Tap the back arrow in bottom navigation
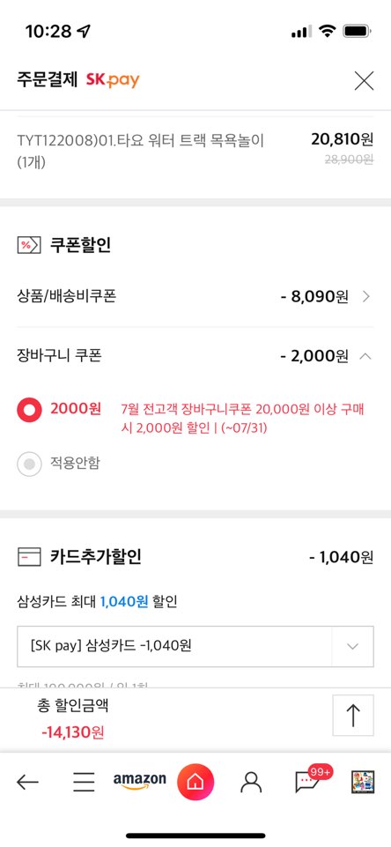Image resolution: width=391 pixels, height=847 pixels. click(27, 782)
